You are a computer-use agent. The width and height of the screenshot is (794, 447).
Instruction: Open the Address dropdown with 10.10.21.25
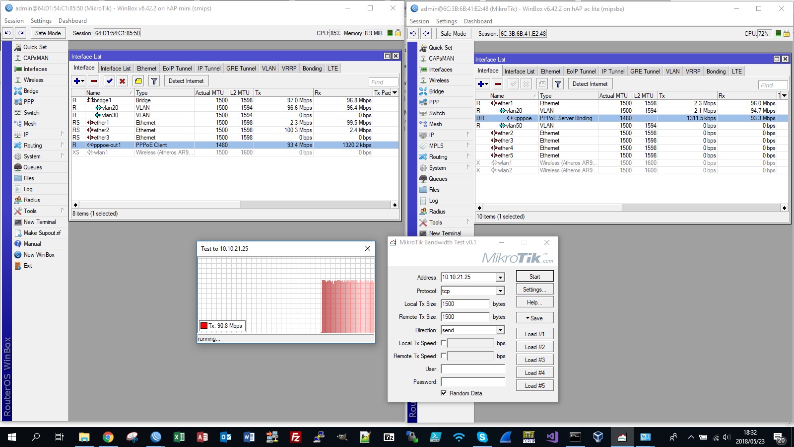point(500,278)
